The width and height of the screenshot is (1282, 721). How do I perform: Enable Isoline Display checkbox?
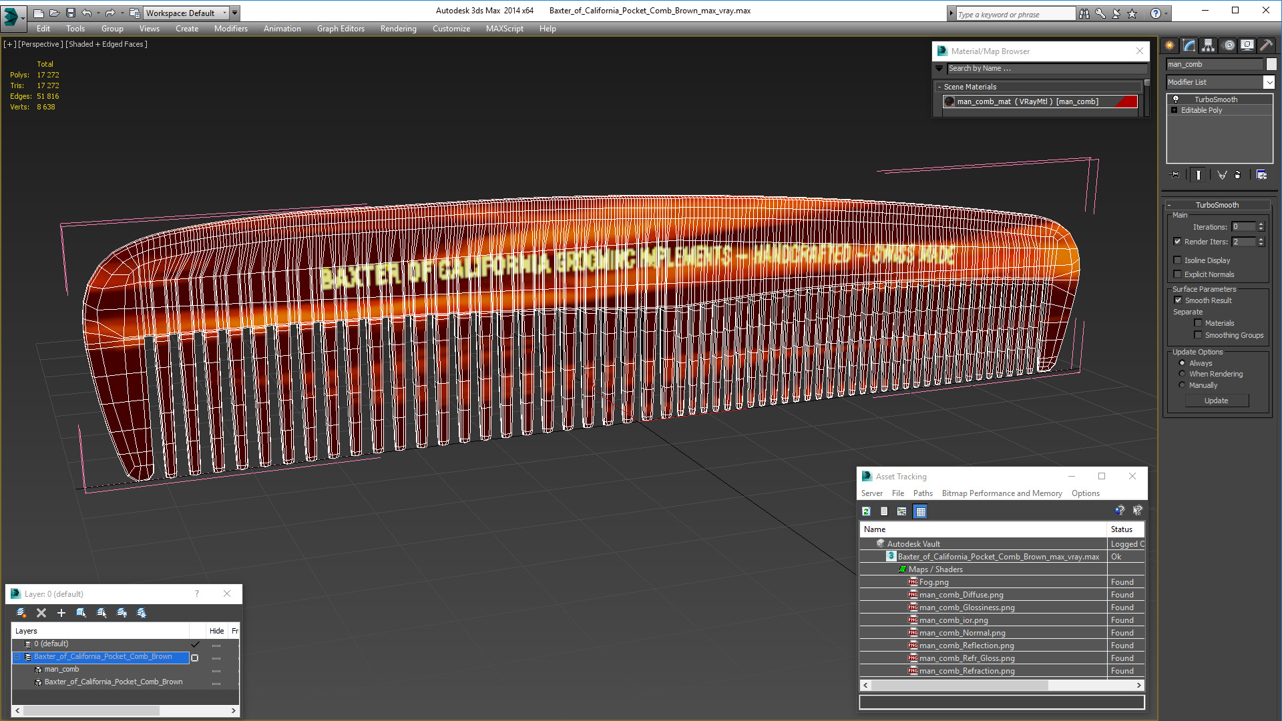coord(1177,260)
